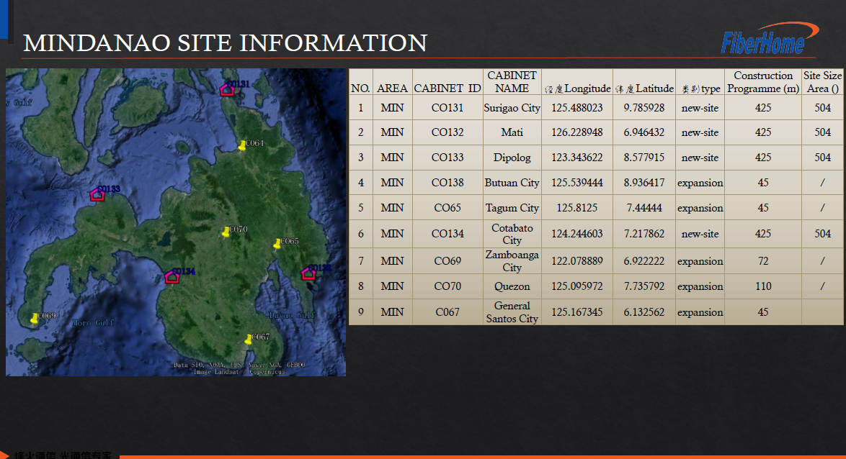Click construction programme value 110
The width and height of the screenshot is (846, 459).
(x=763, y=286)
